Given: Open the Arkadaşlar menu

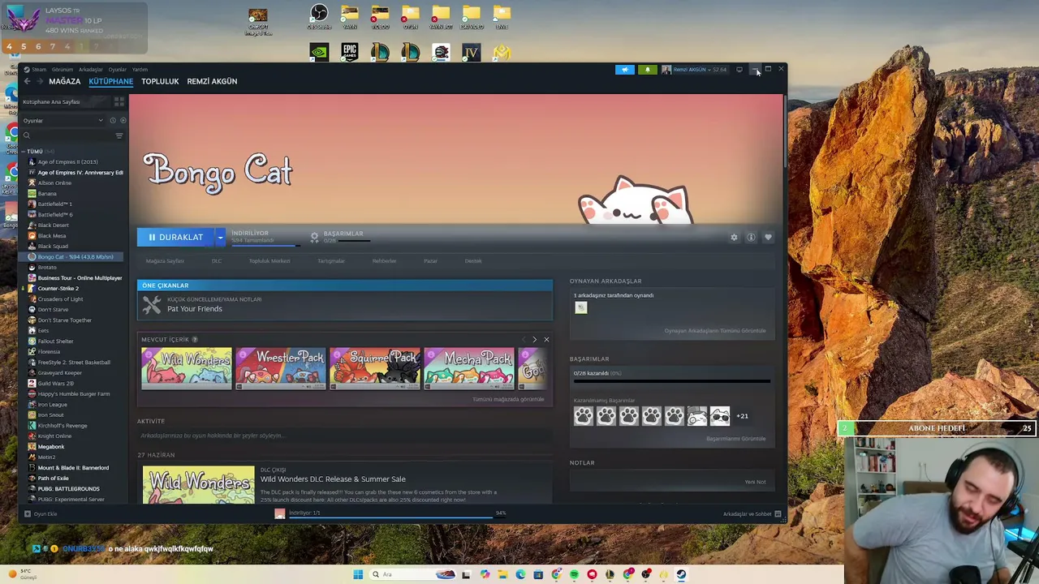Looking at the screenshot, I should (91, 70).
